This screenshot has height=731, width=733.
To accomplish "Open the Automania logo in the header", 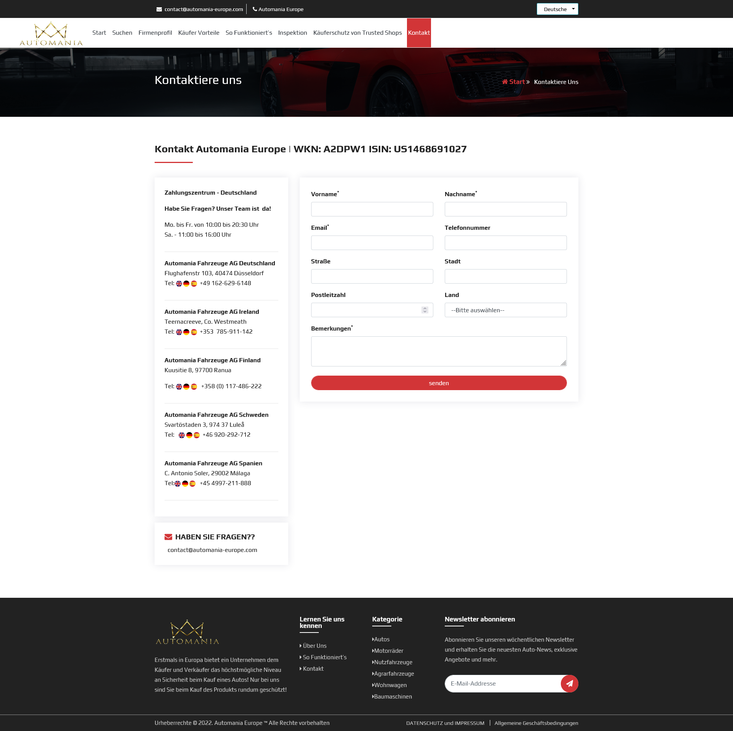I will [x=51, y=34].
